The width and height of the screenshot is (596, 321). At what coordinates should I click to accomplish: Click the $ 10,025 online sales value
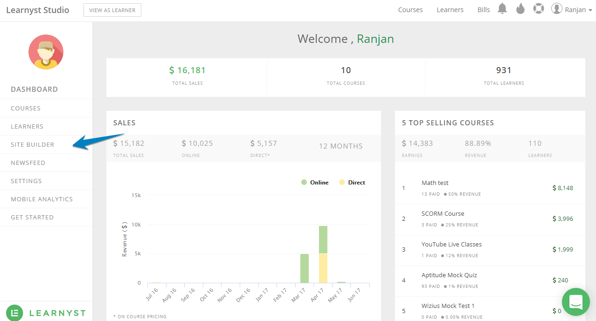197,143
